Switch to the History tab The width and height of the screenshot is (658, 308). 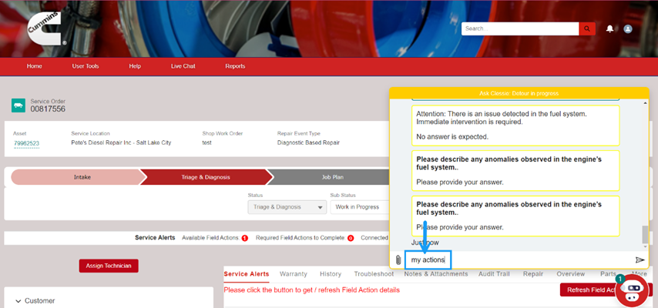331,274
